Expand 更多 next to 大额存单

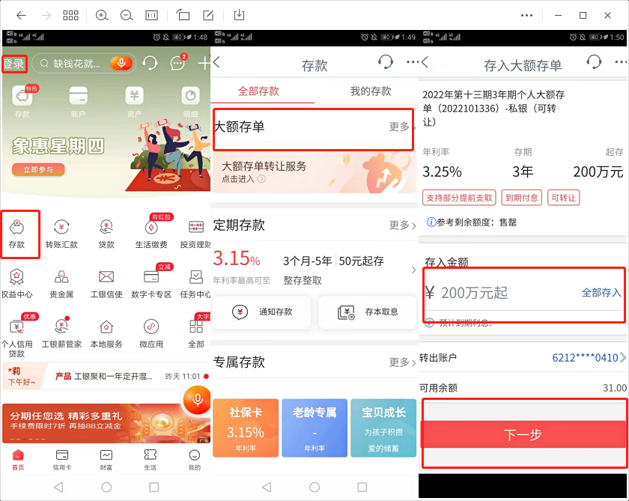(398, 127)
